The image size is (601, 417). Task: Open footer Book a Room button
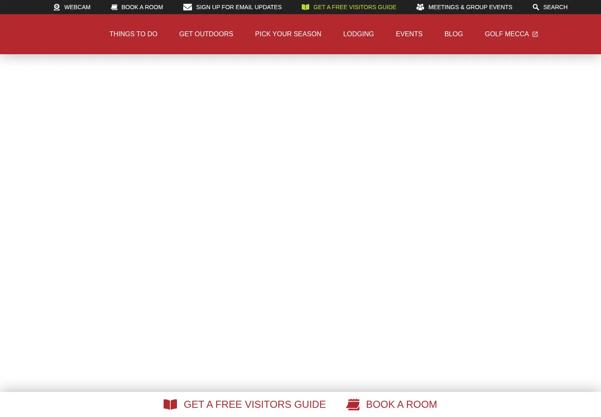coord(402,404)
